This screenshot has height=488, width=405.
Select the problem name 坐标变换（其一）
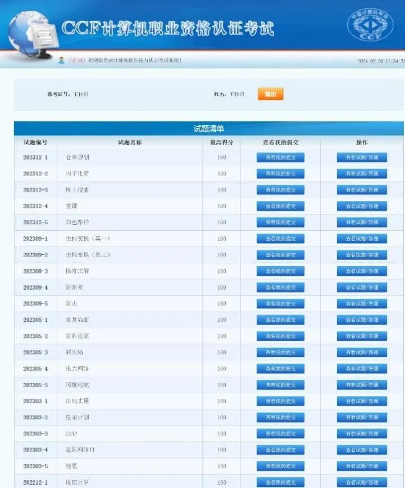(88, 239)
